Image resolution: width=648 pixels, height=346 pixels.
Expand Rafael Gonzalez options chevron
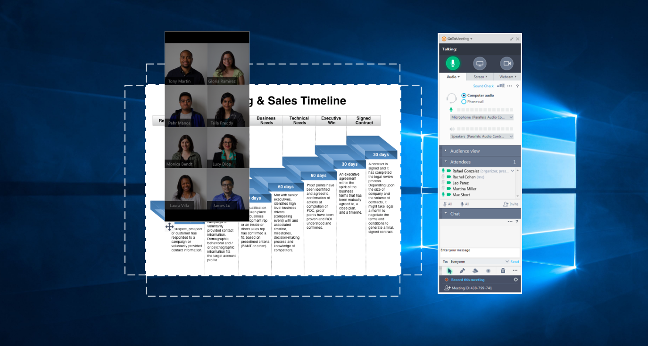coord(513,171)
